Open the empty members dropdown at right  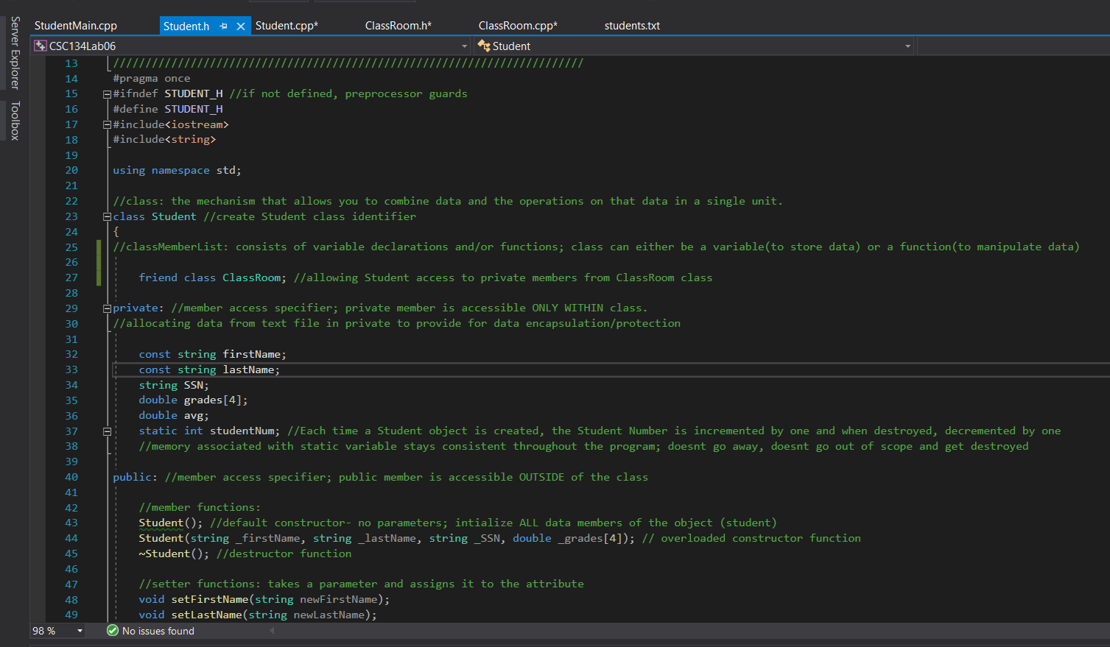[1013, 46]
